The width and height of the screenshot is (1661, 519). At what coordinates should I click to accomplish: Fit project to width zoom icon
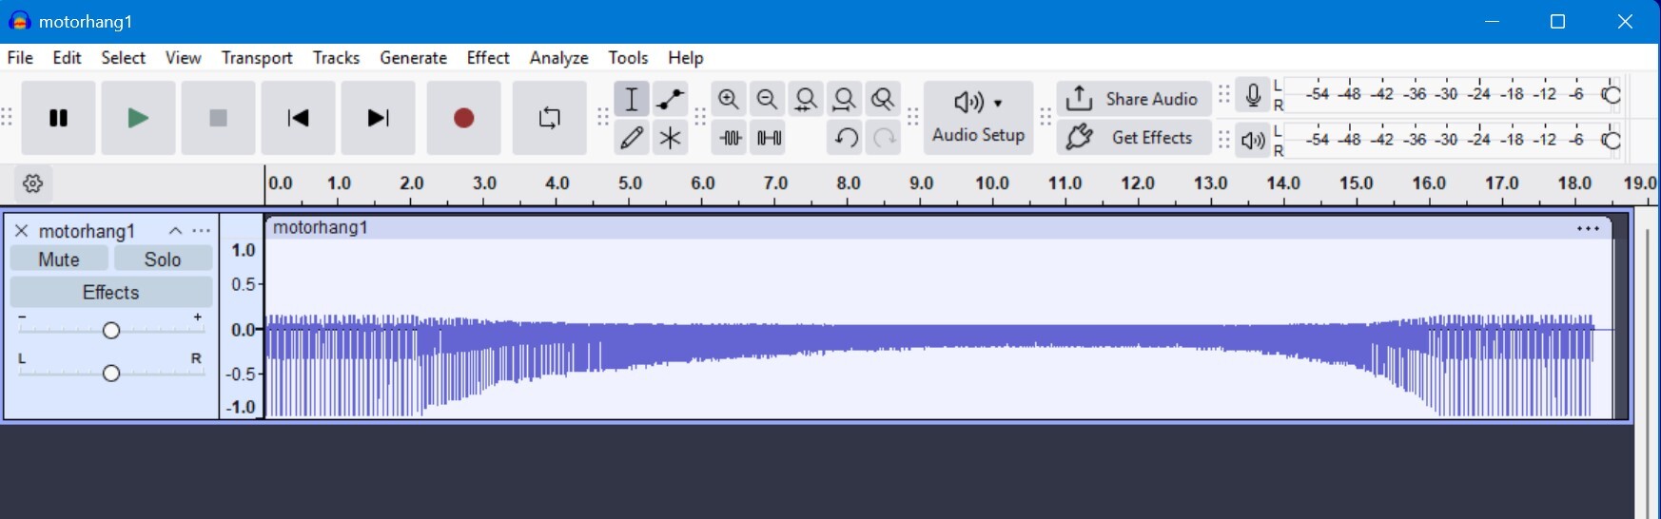coord(845,99)
